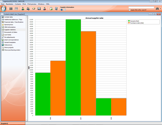Click the document icon beside Documents & Dates
The image size is (162, 125).
point(3,32)
